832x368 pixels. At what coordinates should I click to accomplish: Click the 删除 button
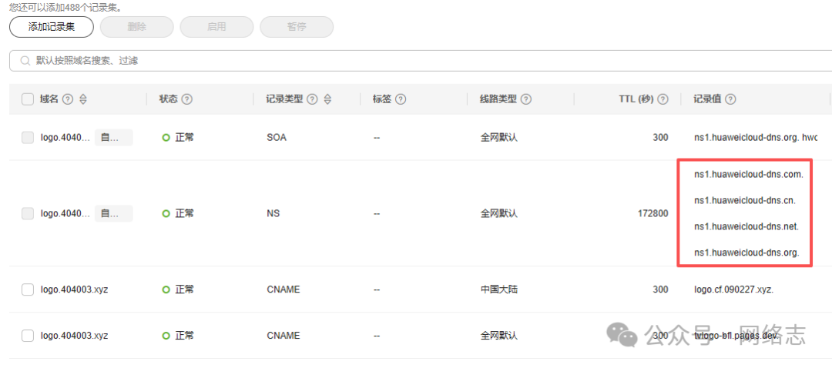point(136,27)
